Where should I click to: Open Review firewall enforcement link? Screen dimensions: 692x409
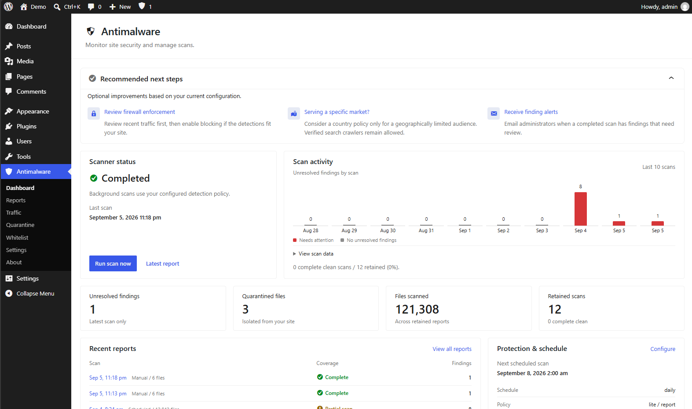[139, 112]
